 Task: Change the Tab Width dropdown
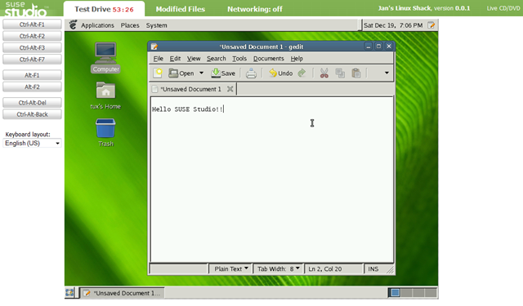point(279,268)
